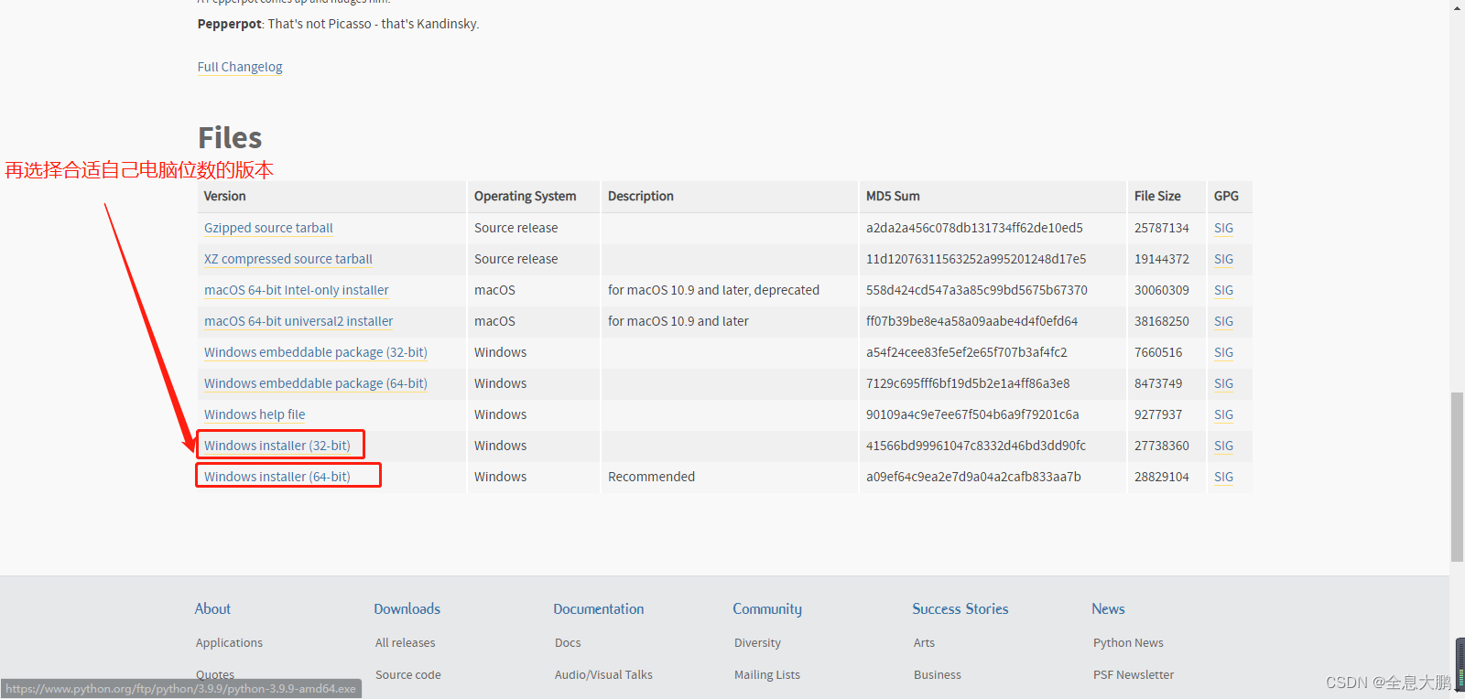Select MD5 sum 41566bd99961047c8332d46bd3dd90fc
The width and height of the screenshot is (1465, 699).
[976, 446]
